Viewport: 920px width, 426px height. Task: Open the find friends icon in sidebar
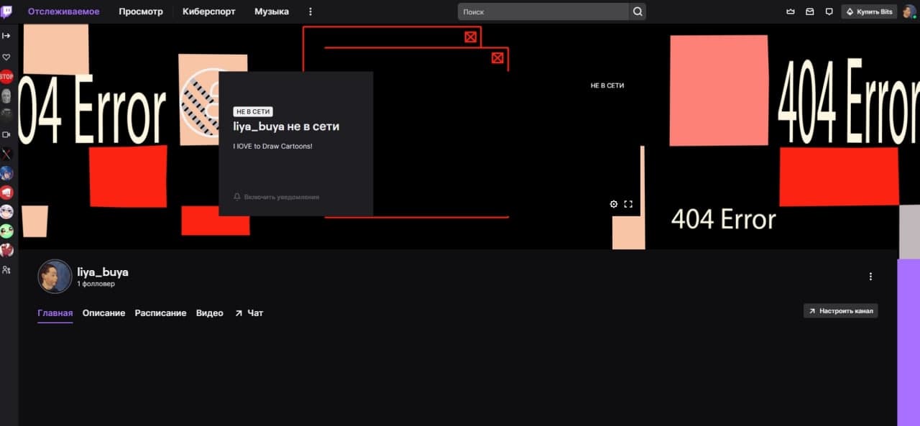(6, 270)
